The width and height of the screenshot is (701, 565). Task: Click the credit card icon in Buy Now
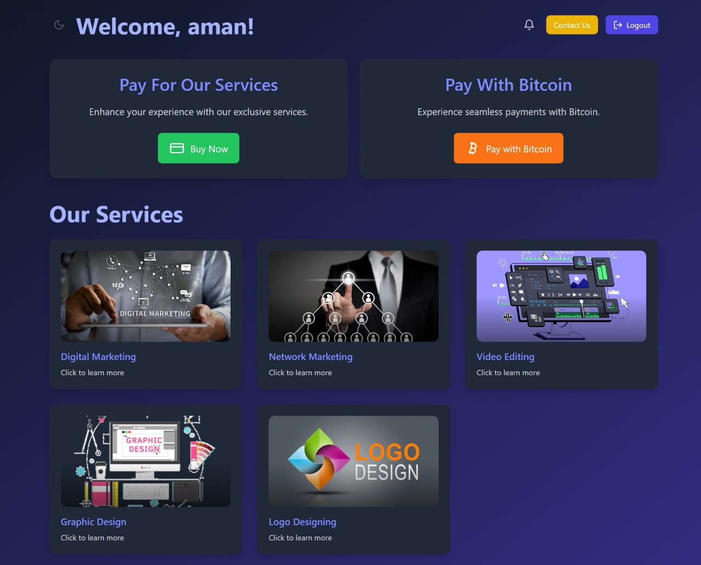177,148
